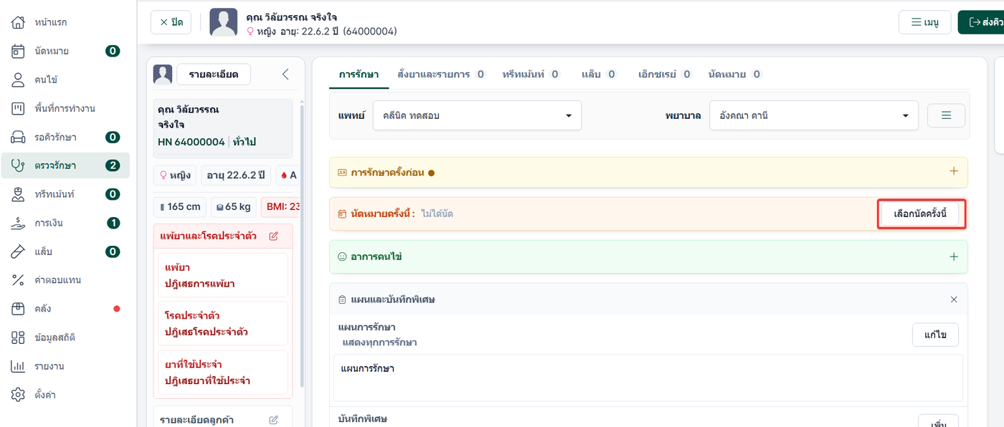Viewport: 1004px width, 427px height.
Task: Open คลัง inventory box icon
Action: click(x=19, y=309)
